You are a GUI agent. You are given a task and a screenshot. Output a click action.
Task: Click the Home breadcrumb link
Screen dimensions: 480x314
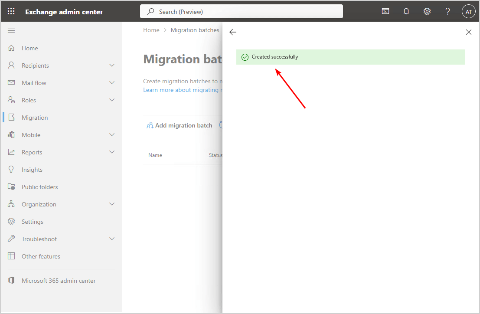[151, 30]
